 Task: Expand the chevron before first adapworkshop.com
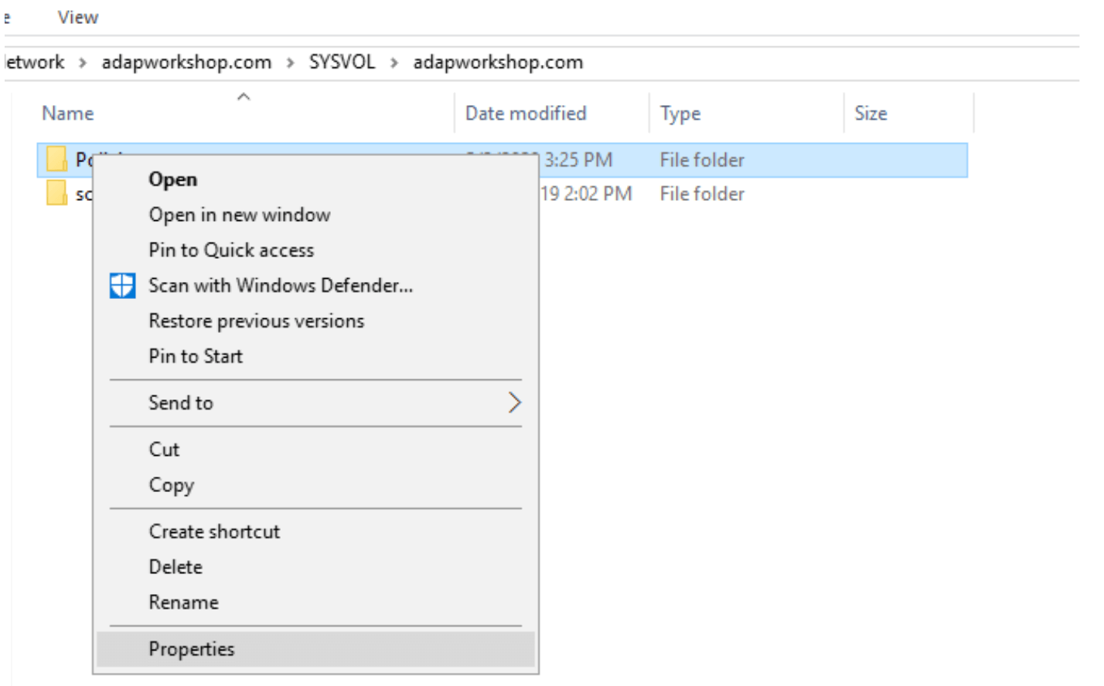(x=83, y=63)
